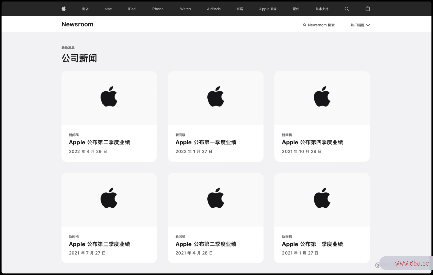Image resolution: width=433 pixels, height=275 pixels.
Task: Open the Apple logo thumbnail of the 2021 年 10 月 29 日 card
Action: [322, 98]
